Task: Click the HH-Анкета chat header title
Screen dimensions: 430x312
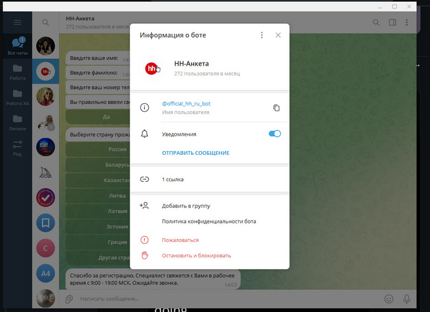Action: (80, 18)
